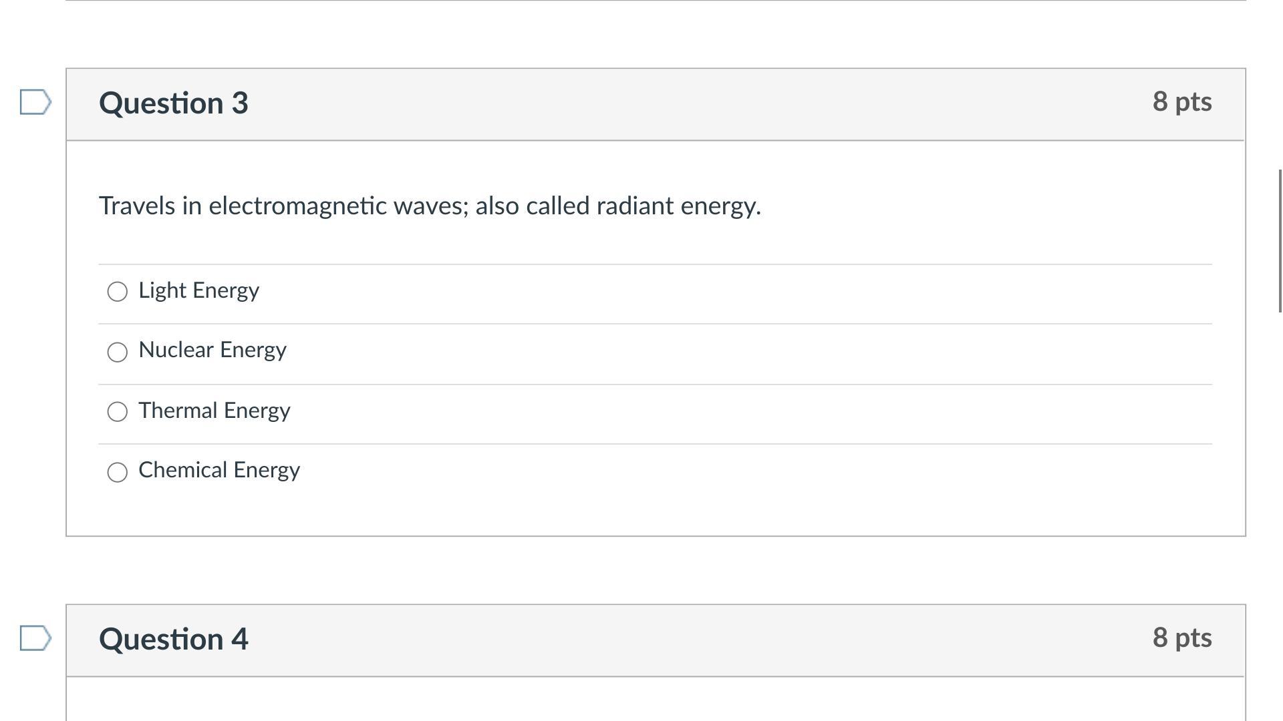Flag Question 4 for review
Image resolution: width=1283 pixels, height=721 pixels.
click(35, 638)
